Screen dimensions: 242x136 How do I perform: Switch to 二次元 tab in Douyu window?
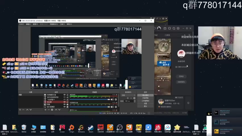coord(167,35)
